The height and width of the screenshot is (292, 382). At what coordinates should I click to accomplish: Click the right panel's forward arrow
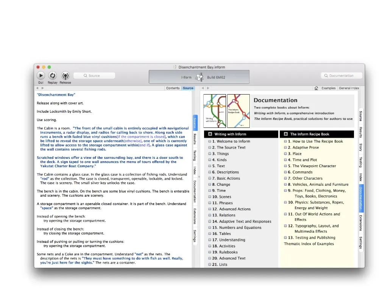(208, 88)
